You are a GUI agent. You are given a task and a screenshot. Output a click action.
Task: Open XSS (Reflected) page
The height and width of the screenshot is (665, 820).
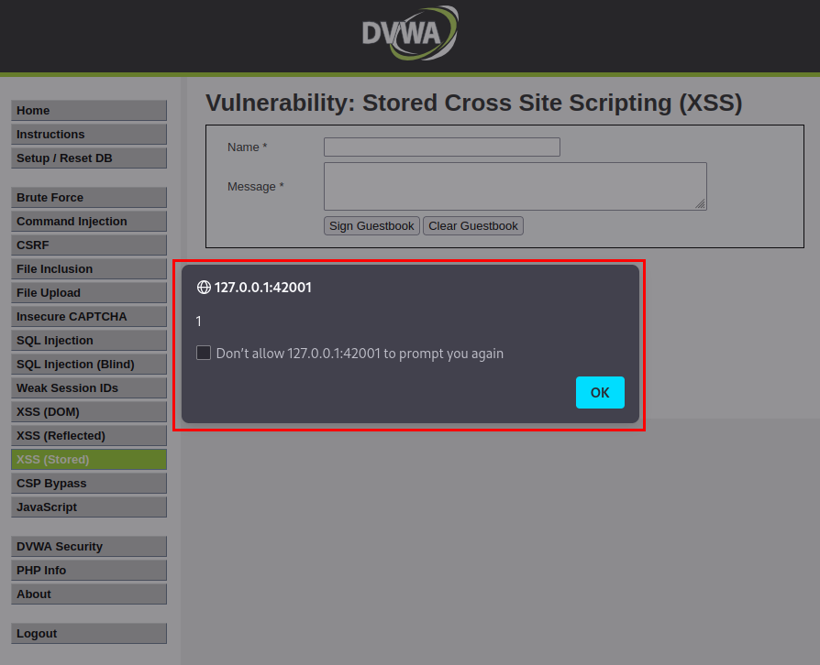[x=89, y=436]
